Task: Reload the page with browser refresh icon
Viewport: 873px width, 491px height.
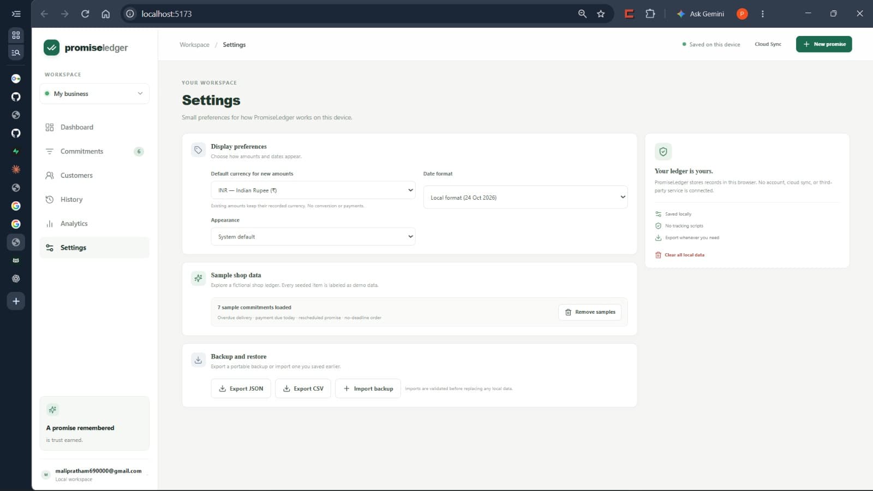Action: pos(85,14)
